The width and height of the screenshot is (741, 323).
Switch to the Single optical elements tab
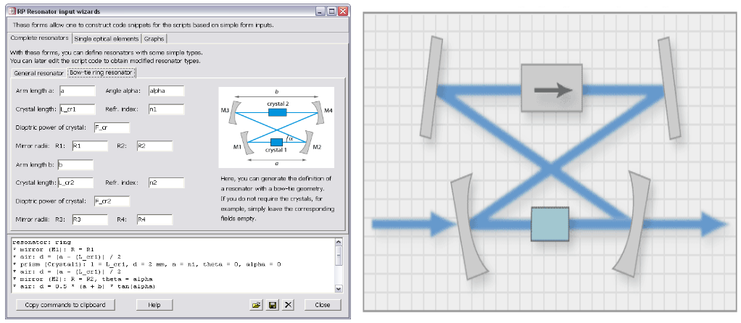[107, 38]
